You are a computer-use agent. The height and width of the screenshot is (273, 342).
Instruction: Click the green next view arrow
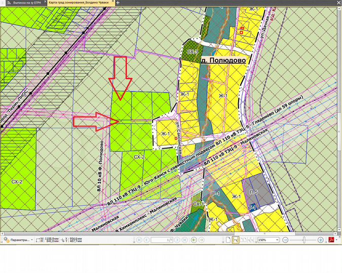[201, 240]
